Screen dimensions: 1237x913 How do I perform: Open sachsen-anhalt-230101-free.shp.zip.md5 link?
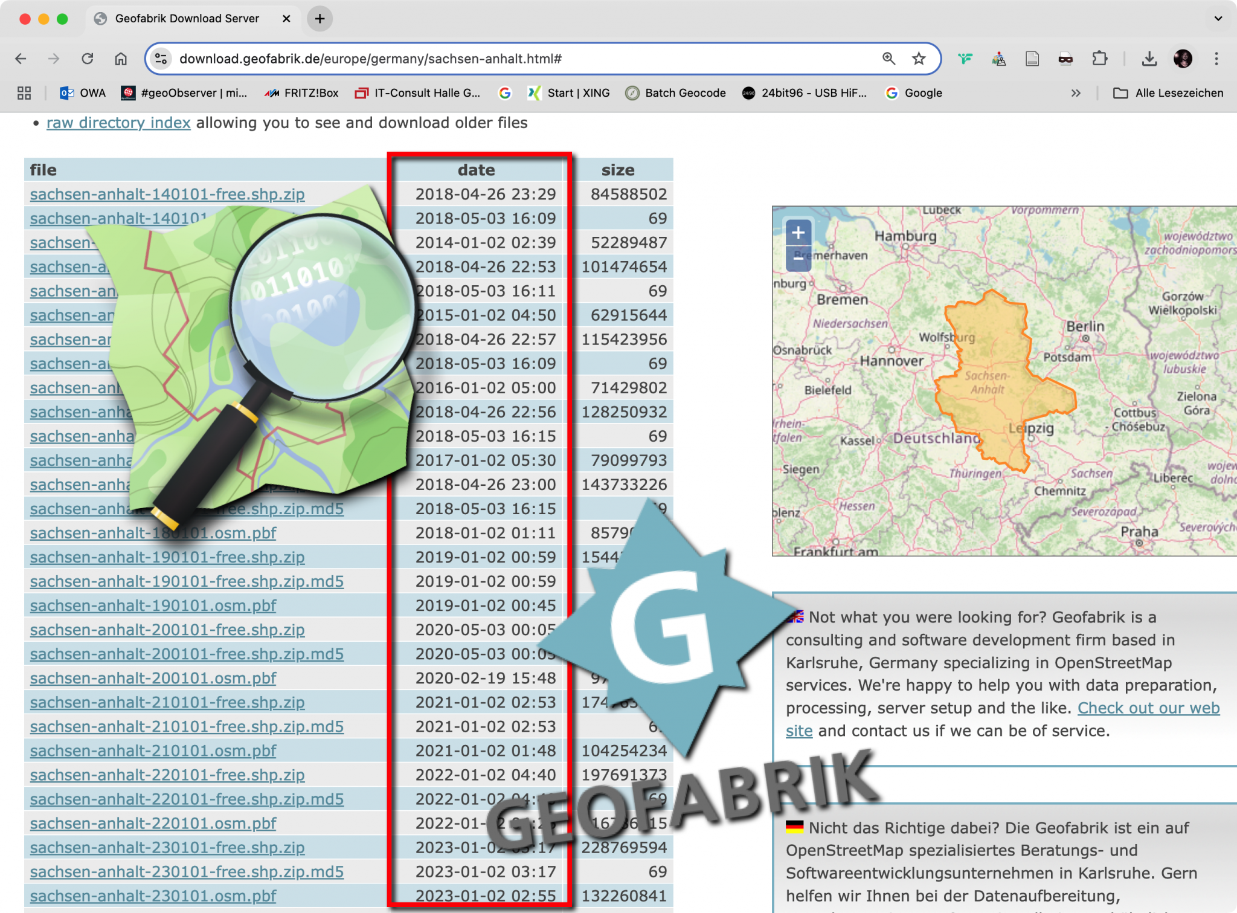[187, 872]
